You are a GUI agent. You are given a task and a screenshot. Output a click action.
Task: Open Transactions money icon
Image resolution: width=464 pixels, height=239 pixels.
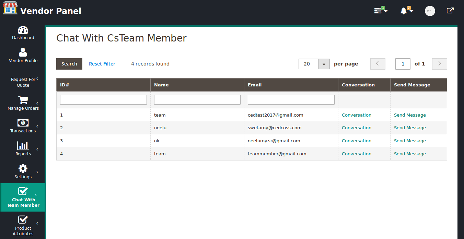click(x=23, y=123)
